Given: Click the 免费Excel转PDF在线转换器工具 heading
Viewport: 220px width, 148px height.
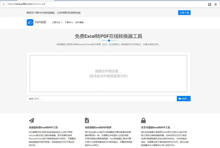Looking at the screenshot, I should pos(109,36).
